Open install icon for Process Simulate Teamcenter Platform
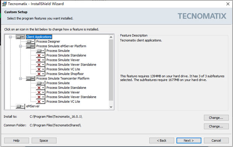This screenshot has height=147, width=233. pos(30,78)
